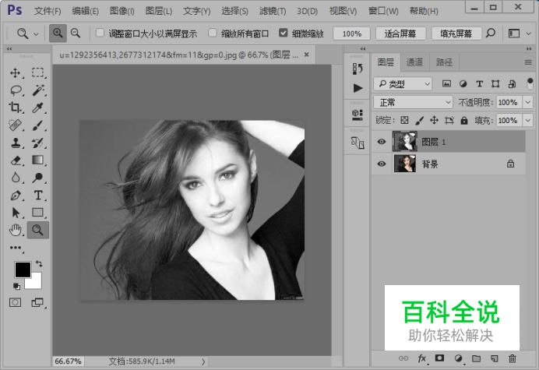The height and width of the screenshot is (370, 539).
Task: Toggle lock image pixels brush icon
Action: (419, 121)
